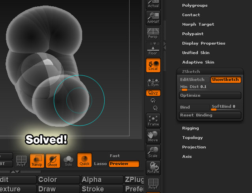
Task: Toggle Local transformations icon
Action: [x=153, y=65]
